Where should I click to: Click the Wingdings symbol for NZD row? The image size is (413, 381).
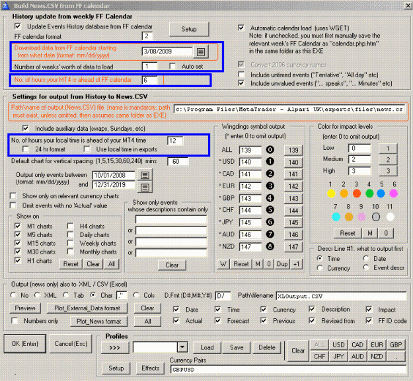point(270,246)
